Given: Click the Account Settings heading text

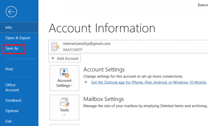Looking at the screenshot, I should click(104, 69).
